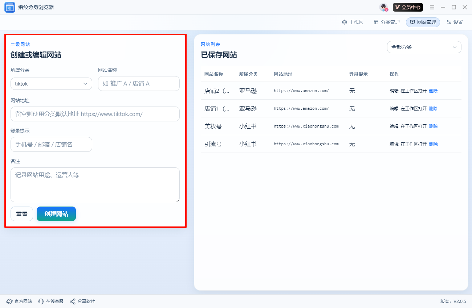Image resolution: width=472 pixels, height=308 pixels.
Task: Open 店铺1 in the workspace
Action: [414, 109]
